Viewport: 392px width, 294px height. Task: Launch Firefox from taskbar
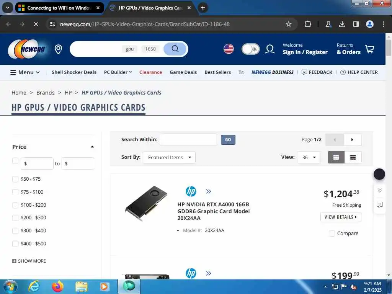pos(57,286)
